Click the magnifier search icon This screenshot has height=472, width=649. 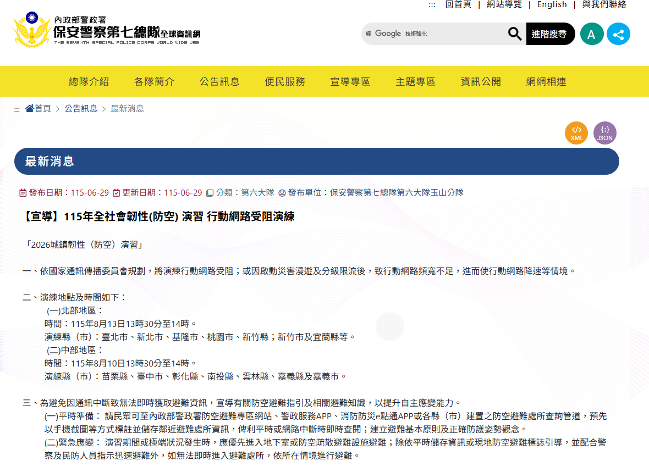(x=514, y=34)
